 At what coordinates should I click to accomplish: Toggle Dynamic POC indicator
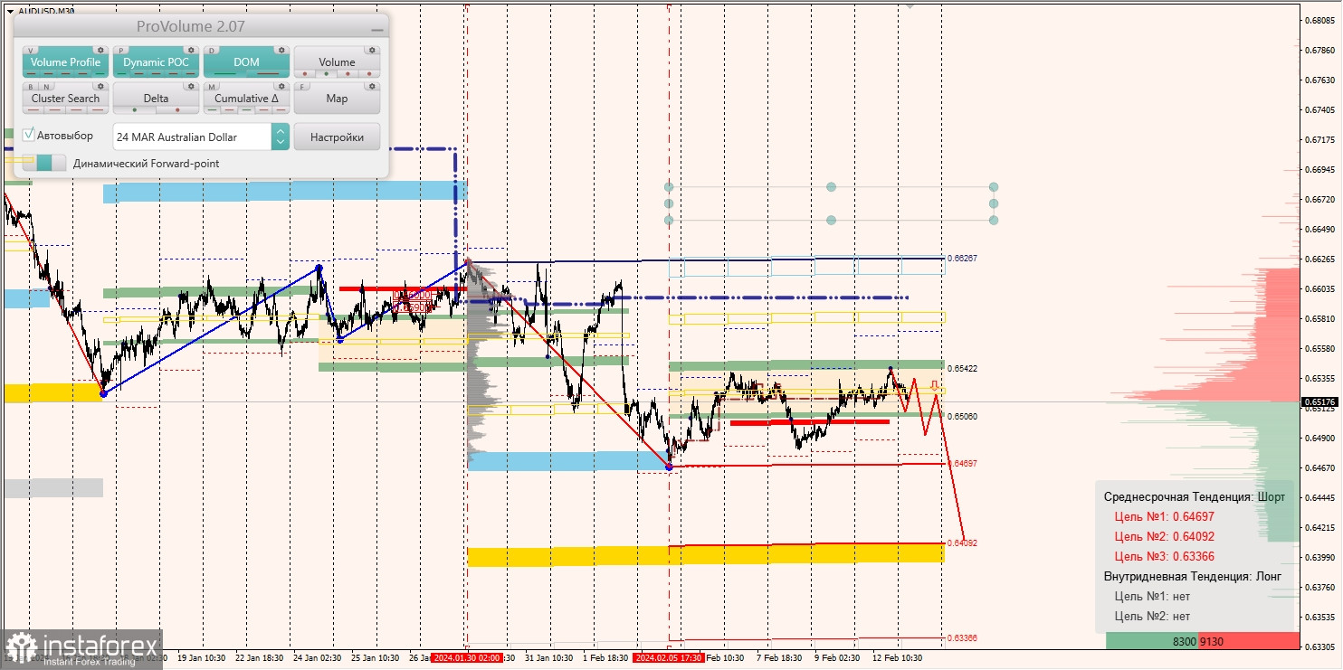click(x=156, y=62)
